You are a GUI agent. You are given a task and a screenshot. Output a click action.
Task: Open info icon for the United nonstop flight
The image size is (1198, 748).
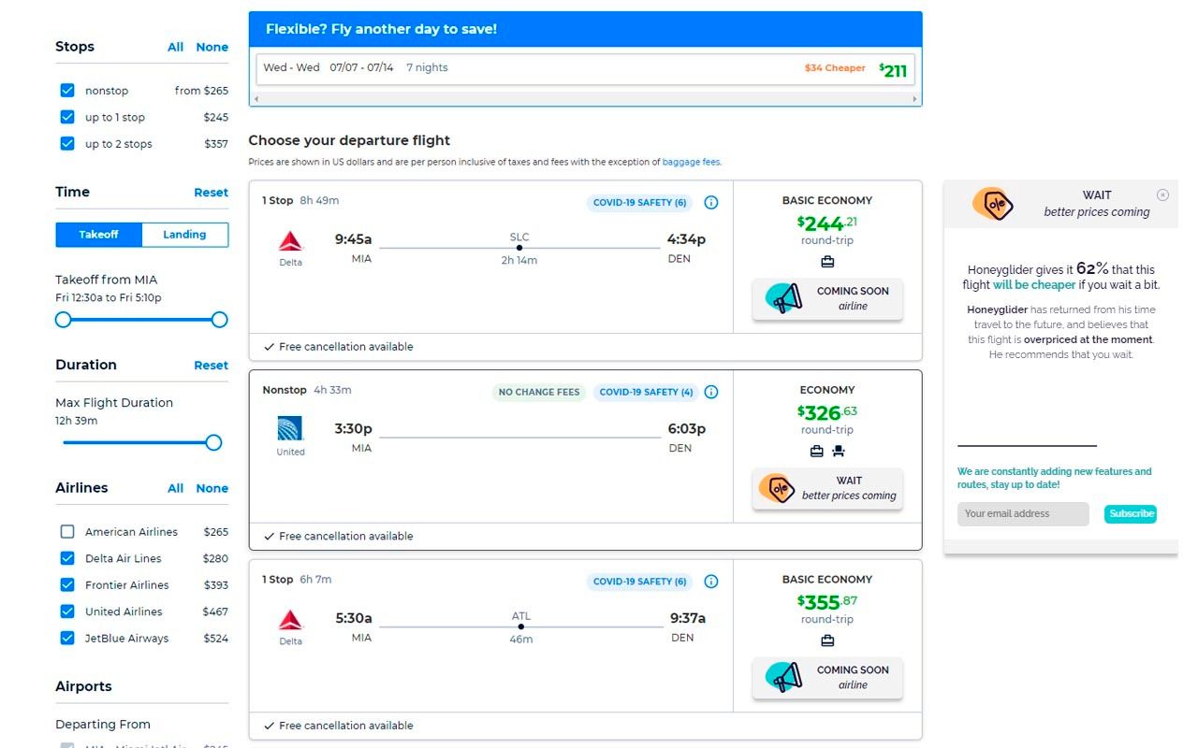[x=711, y=392]
